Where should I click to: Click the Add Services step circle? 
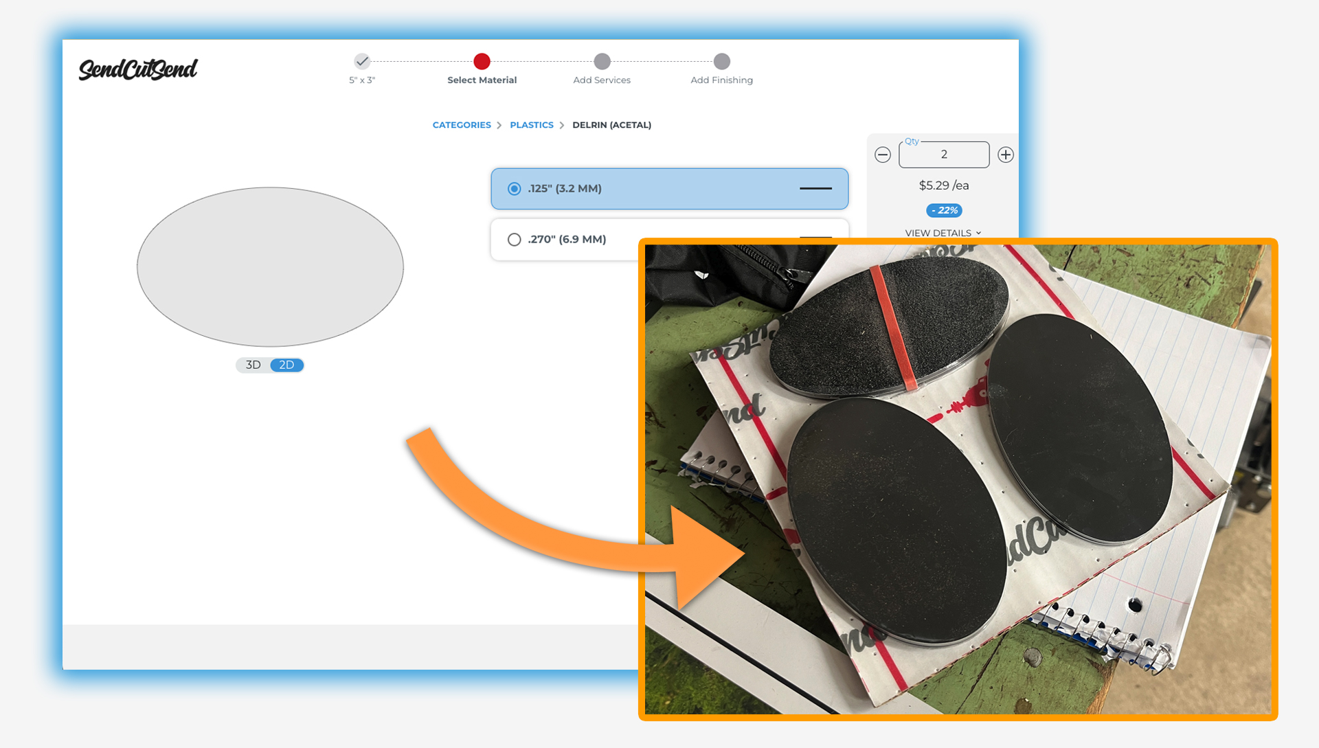(602, 61)
